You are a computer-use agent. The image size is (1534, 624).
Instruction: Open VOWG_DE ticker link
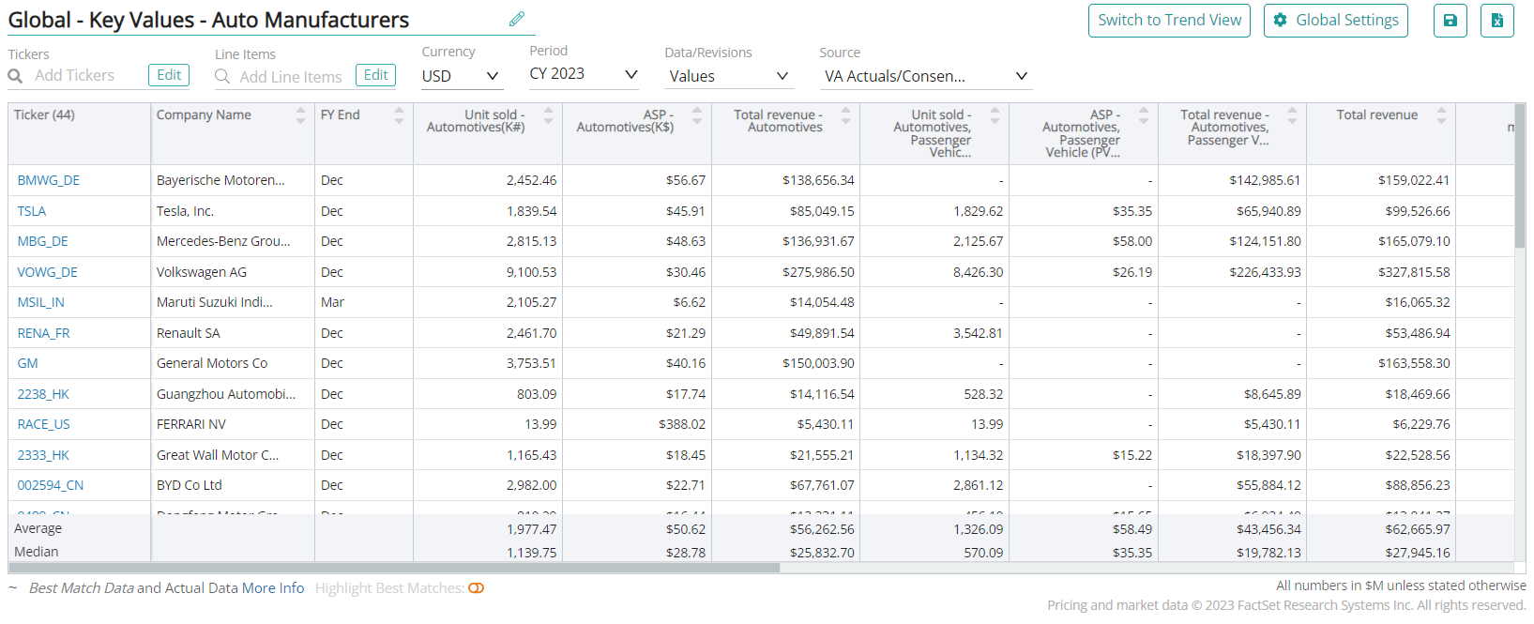(x=47, y=272)
